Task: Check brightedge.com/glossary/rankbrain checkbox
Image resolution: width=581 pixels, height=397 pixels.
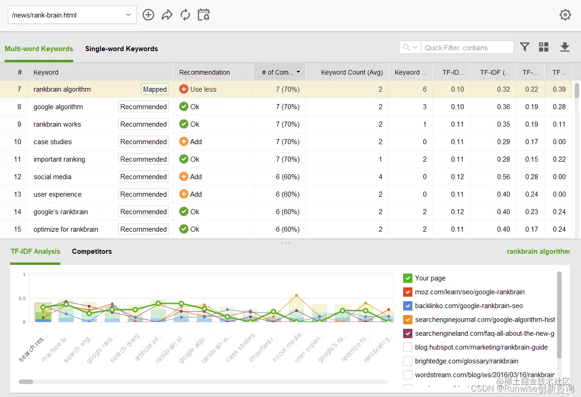Action: click(407, 361)
